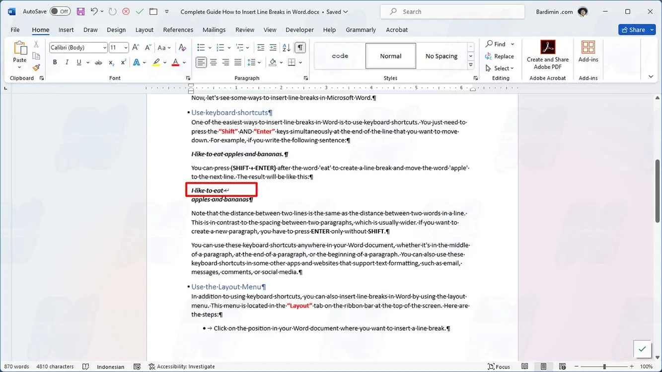Toggle the AutoSave switch
Screen dimensions: 662x372
point(60,11)
